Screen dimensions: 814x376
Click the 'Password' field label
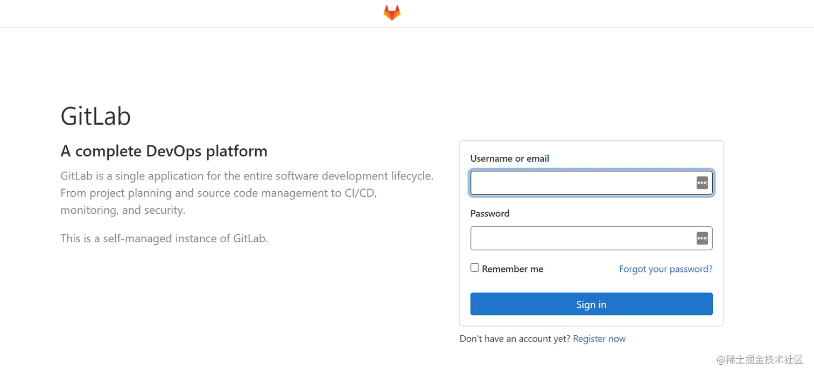tap(489, 213)
